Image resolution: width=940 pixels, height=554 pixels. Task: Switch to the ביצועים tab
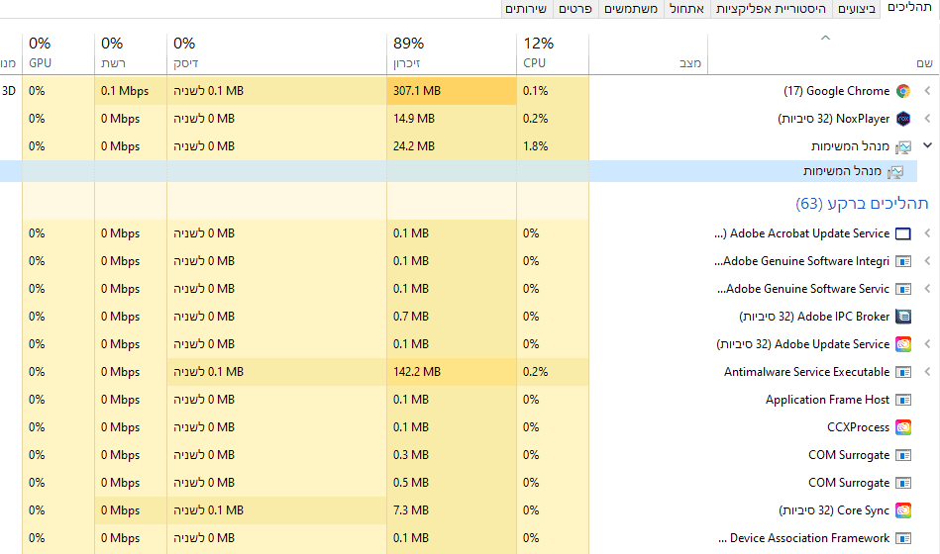pyautogui.click(x=857, y=9)
